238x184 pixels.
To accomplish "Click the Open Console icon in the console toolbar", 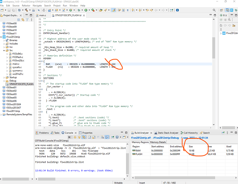I will [124, 137].
